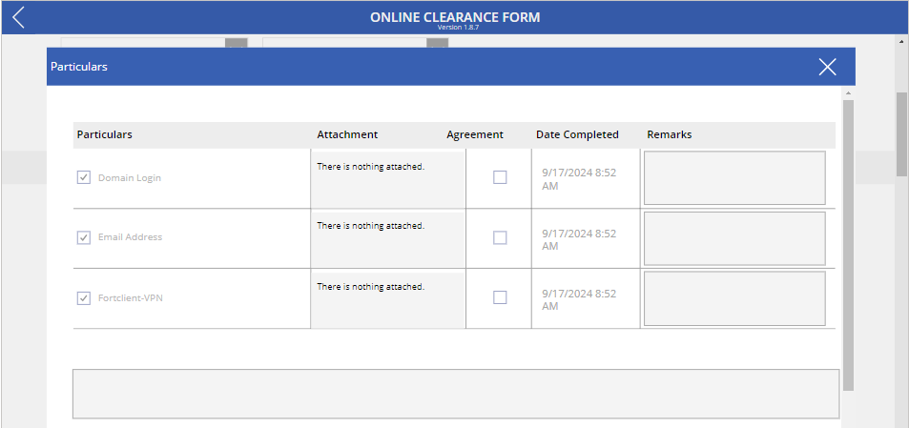Check the Agreement box for Domain Login
Viewport: 909px width, 428px height.
coord(500,177)
